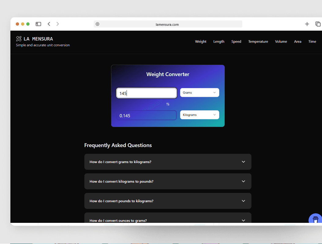
Task: Click the coffee cup donation icon
Action: tap(315, 219)
